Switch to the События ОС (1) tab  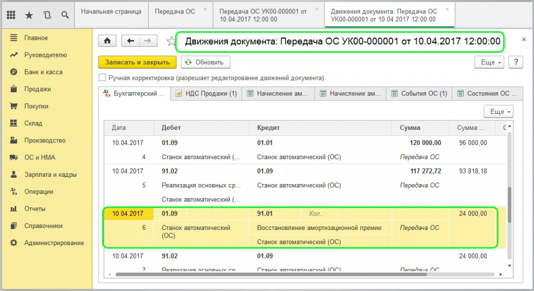click(x=419, y=94)
